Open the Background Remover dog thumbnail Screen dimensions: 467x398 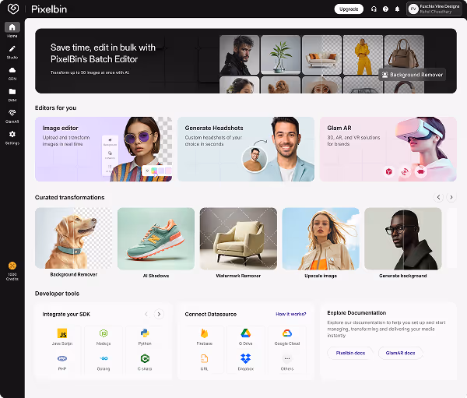click(x=74, y=238)
